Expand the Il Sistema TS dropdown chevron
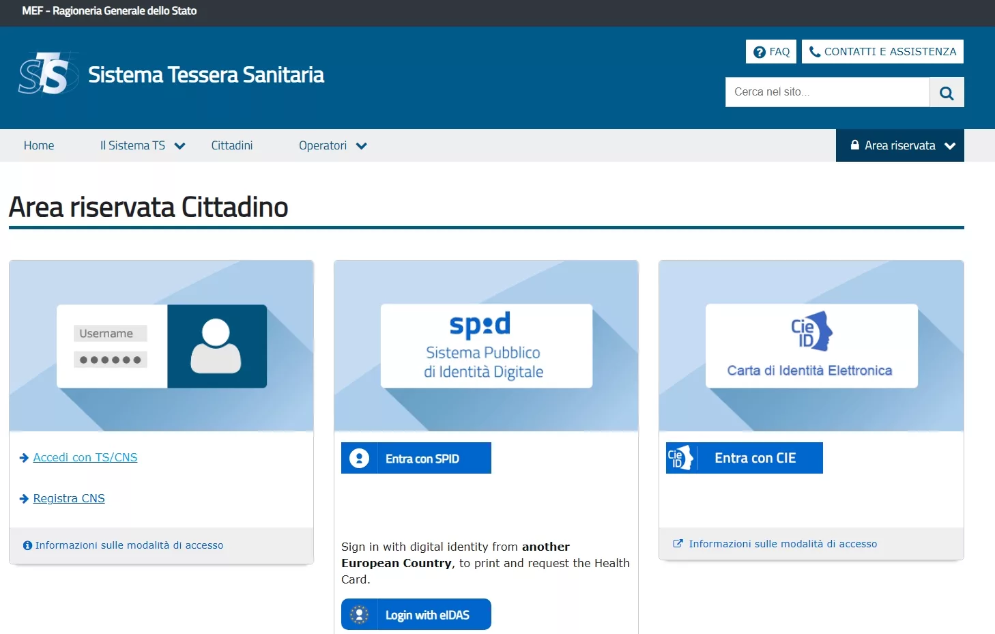Image resolution: width=995 pixels, height=634 pixels. coord(180,146)
